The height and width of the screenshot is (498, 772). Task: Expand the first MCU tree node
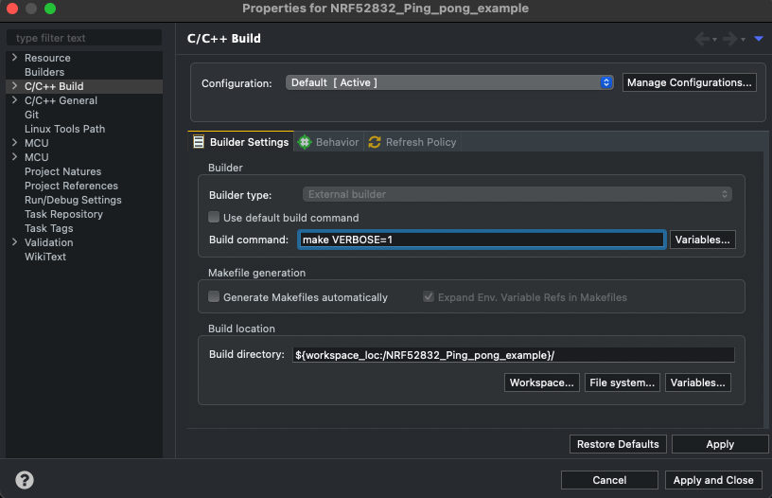(15, 143)
